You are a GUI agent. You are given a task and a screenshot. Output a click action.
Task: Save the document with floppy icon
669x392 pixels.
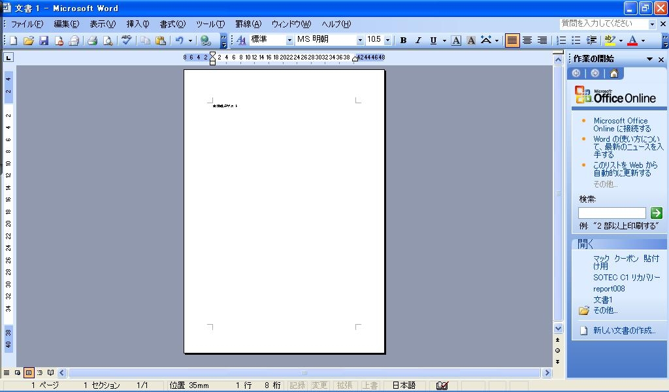44,41
